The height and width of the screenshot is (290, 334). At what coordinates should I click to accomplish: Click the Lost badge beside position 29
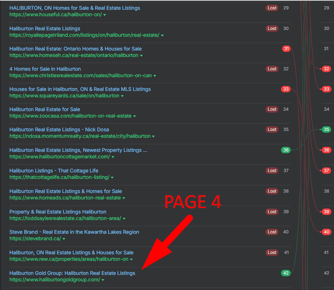pyautogui.click(x=272, y=8)
